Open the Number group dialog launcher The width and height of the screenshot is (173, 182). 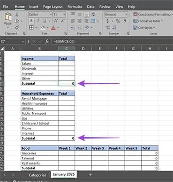click(128, 34)
